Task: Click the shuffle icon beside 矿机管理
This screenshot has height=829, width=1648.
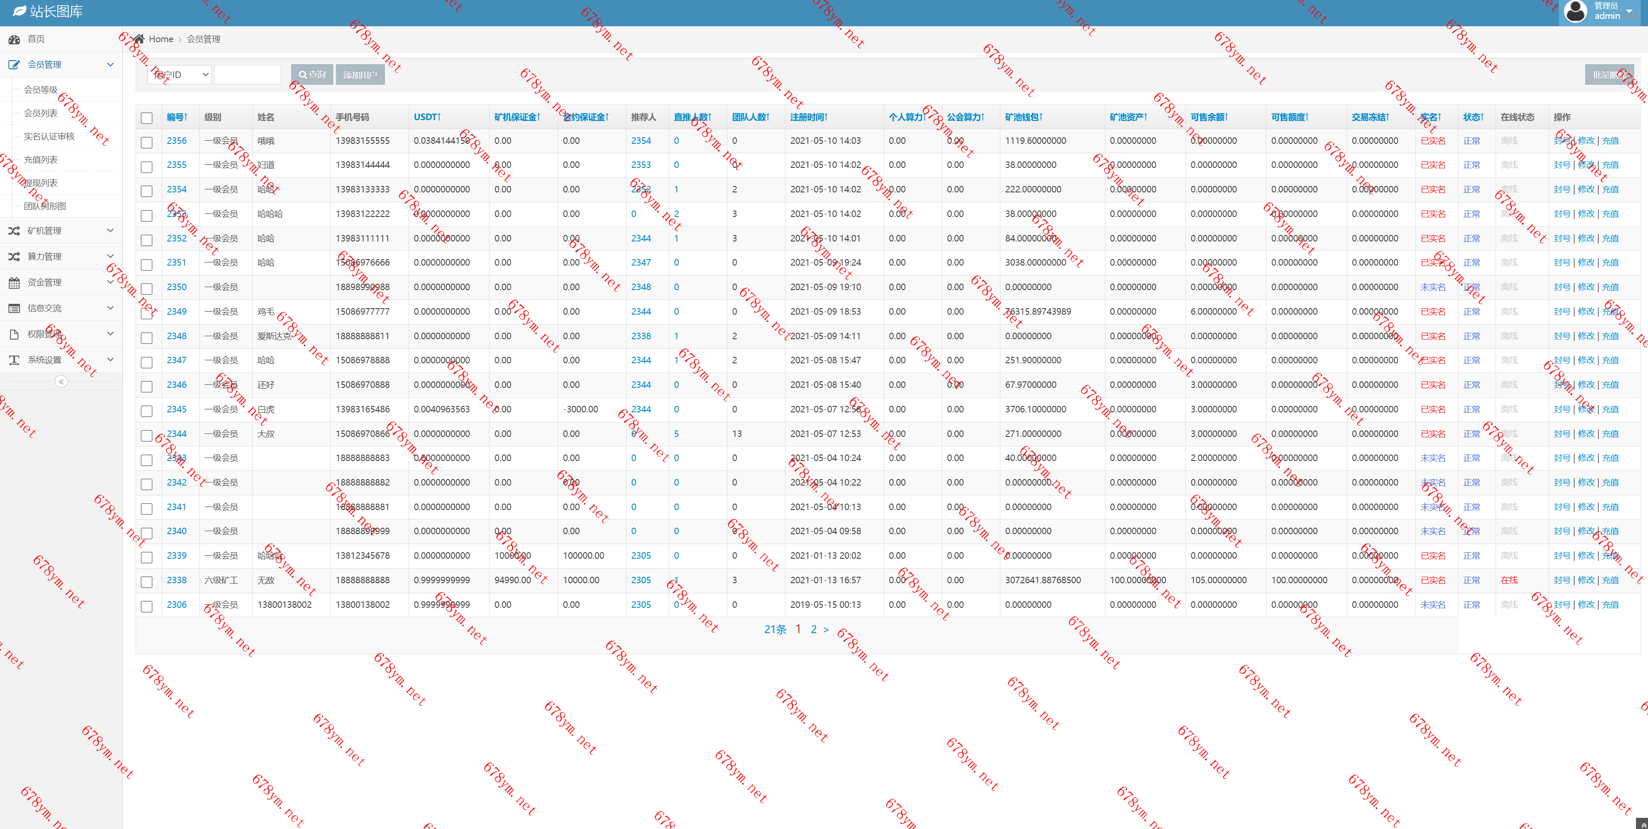Action: (14, 231)
